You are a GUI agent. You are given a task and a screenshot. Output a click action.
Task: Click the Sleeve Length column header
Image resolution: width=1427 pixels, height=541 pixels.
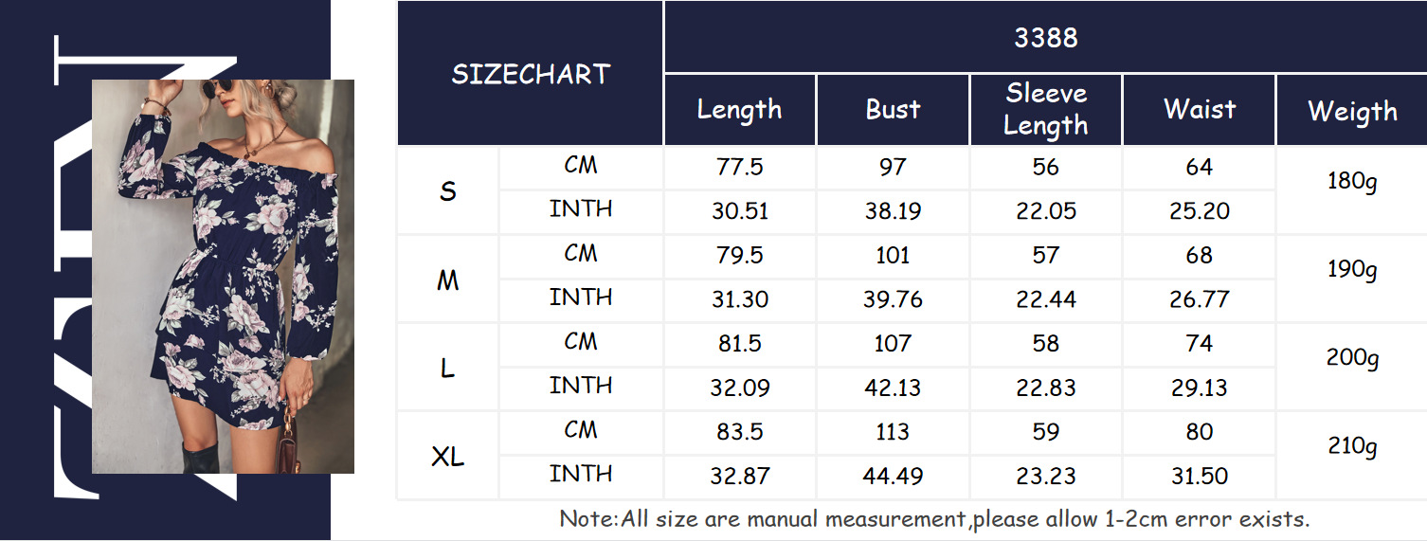pyautogui.click(x=1046, y=110)
